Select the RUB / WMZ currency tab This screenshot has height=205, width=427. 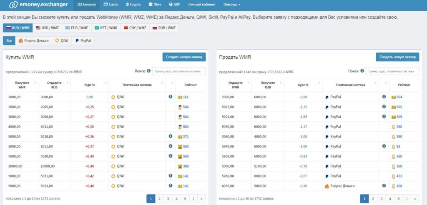pos(164,28)
